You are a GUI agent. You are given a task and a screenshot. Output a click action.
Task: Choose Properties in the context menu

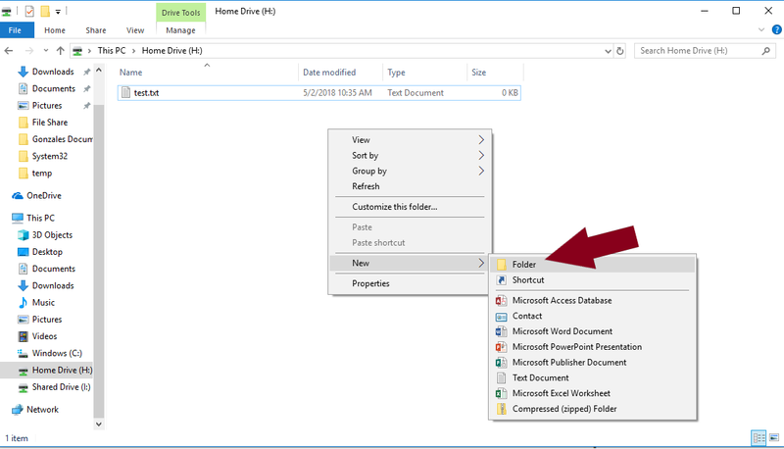click(370, 283)
